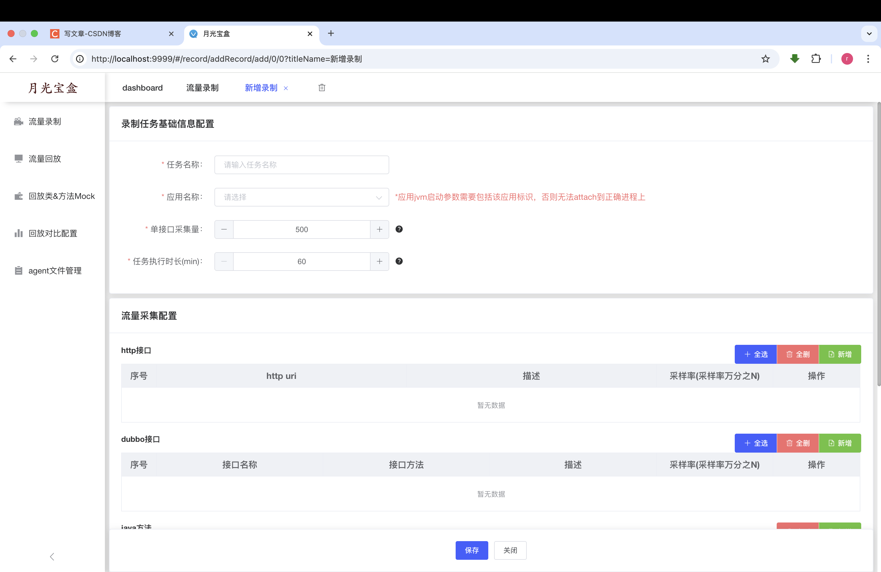Increase 单接口采集量 with the plus button
Image resolution: width=881 pixels, height=572 pixels.
pyautogui.click(x=379, y=229)
